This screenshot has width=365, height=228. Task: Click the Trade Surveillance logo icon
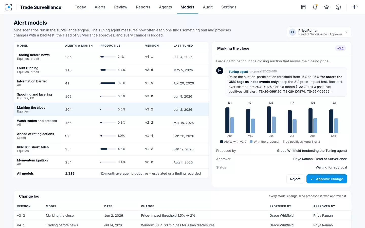point(9,7)
